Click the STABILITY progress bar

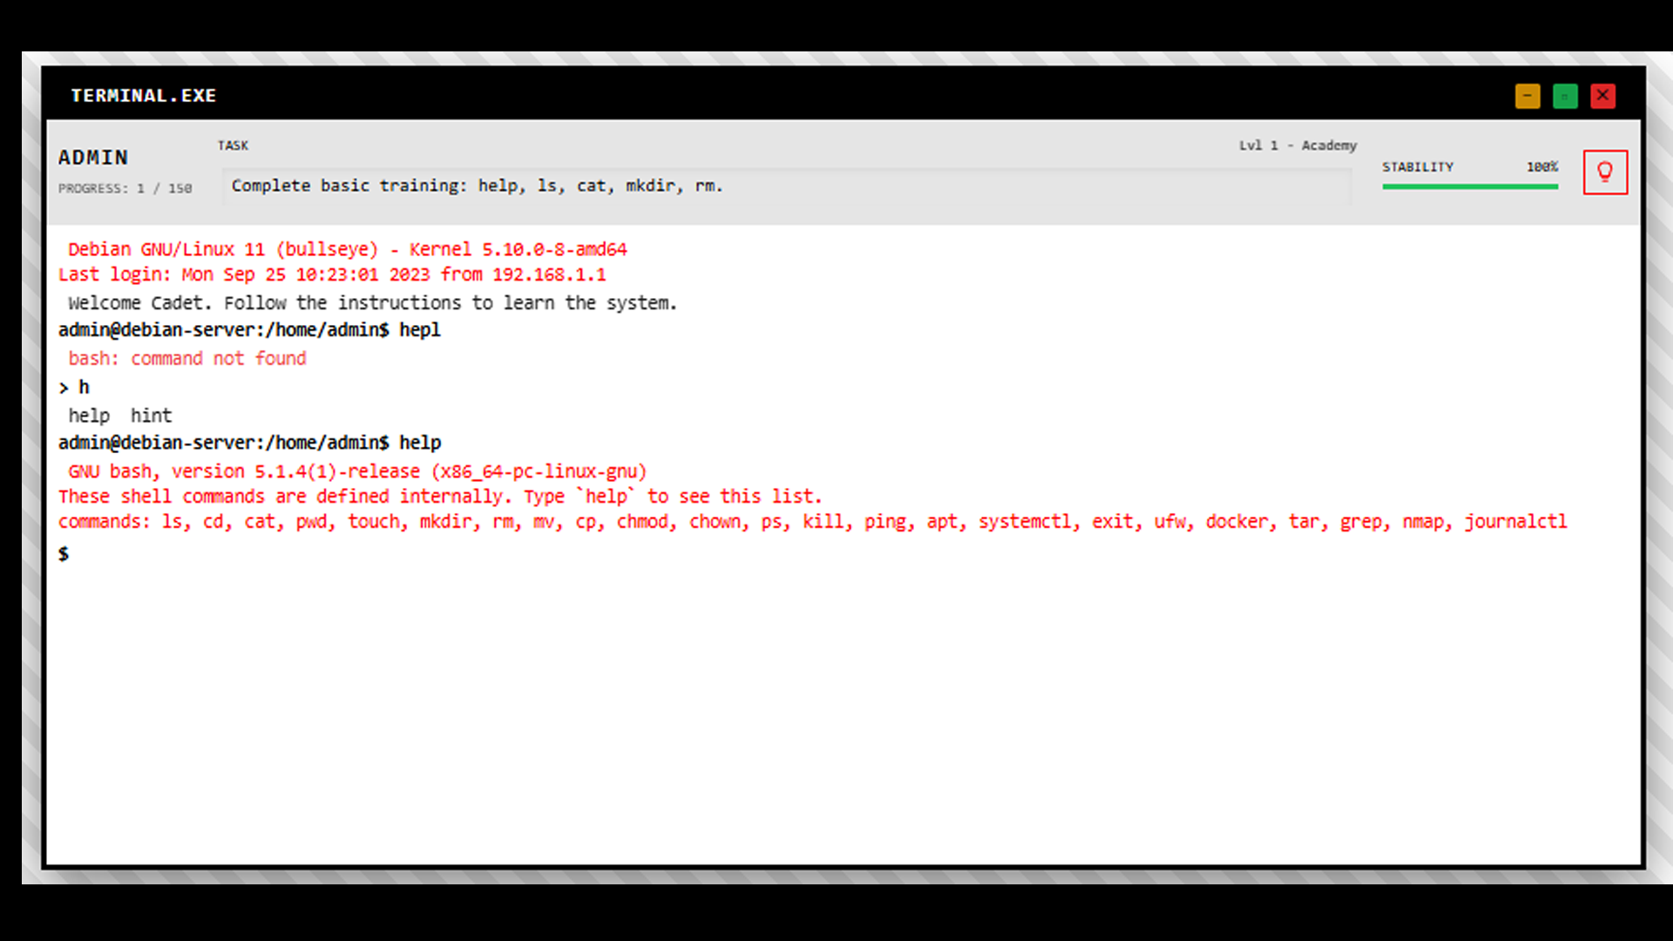tap(1470, 185)
